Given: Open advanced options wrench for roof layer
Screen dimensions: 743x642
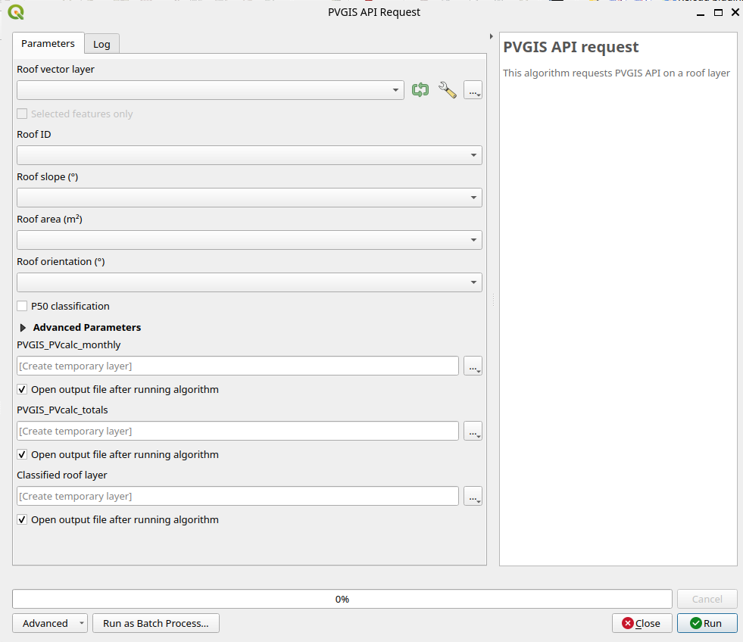Looking at the screenshot, I should point(448,90).
